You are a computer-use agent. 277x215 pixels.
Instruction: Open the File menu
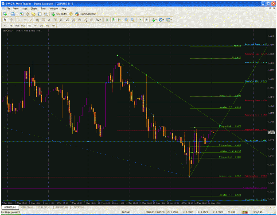(8, 8)
